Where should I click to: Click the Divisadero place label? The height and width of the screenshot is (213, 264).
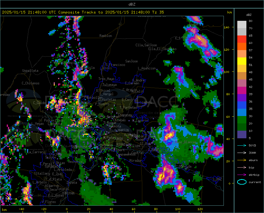pos(143,102)
